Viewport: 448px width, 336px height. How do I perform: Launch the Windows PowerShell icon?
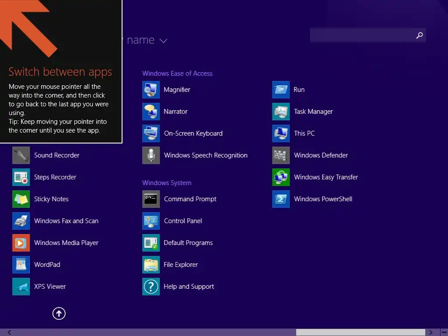tap(281, 199)
